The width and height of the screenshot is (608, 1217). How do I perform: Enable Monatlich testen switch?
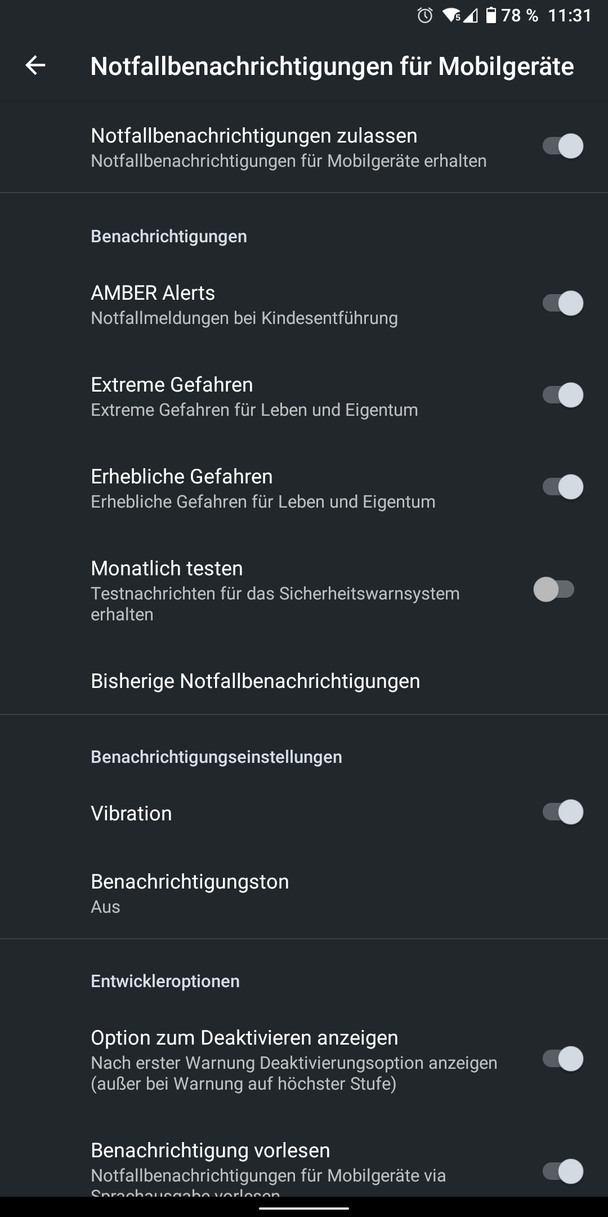click(x=554, y=590)
